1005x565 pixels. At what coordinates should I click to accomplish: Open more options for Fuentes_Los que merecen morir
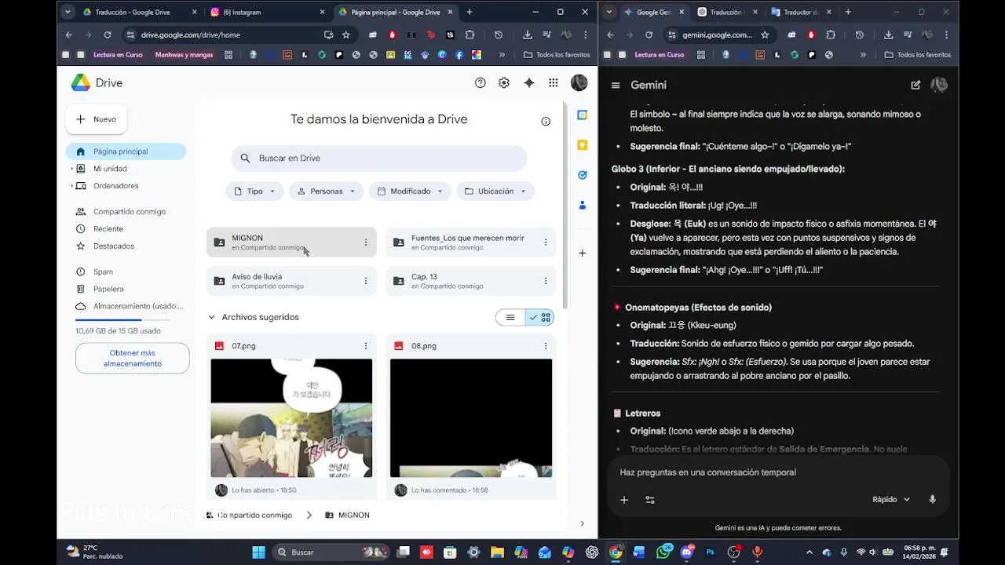pos(546,242)
